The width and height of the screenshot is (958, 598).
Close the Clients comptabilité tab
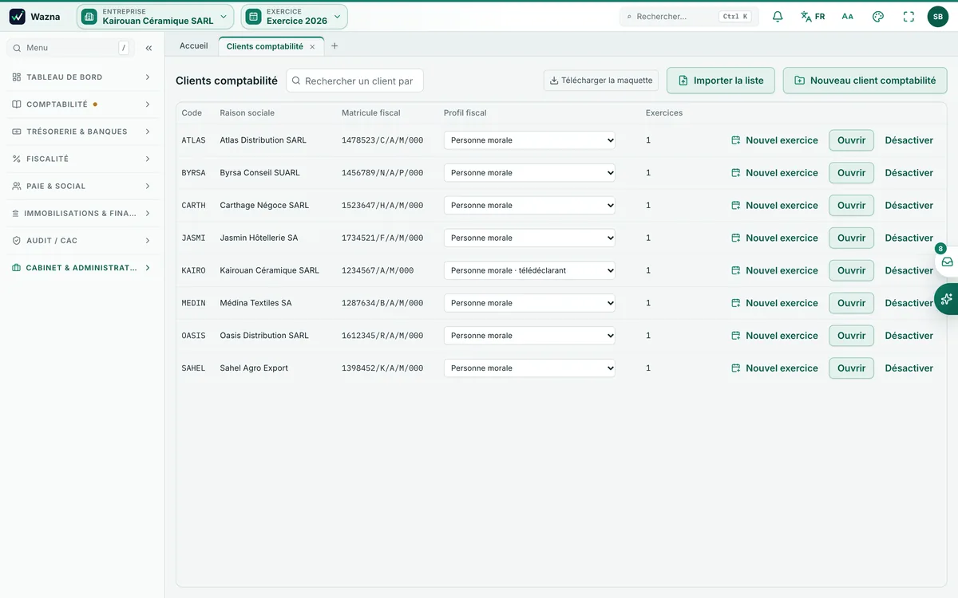[x=312, y=47]
